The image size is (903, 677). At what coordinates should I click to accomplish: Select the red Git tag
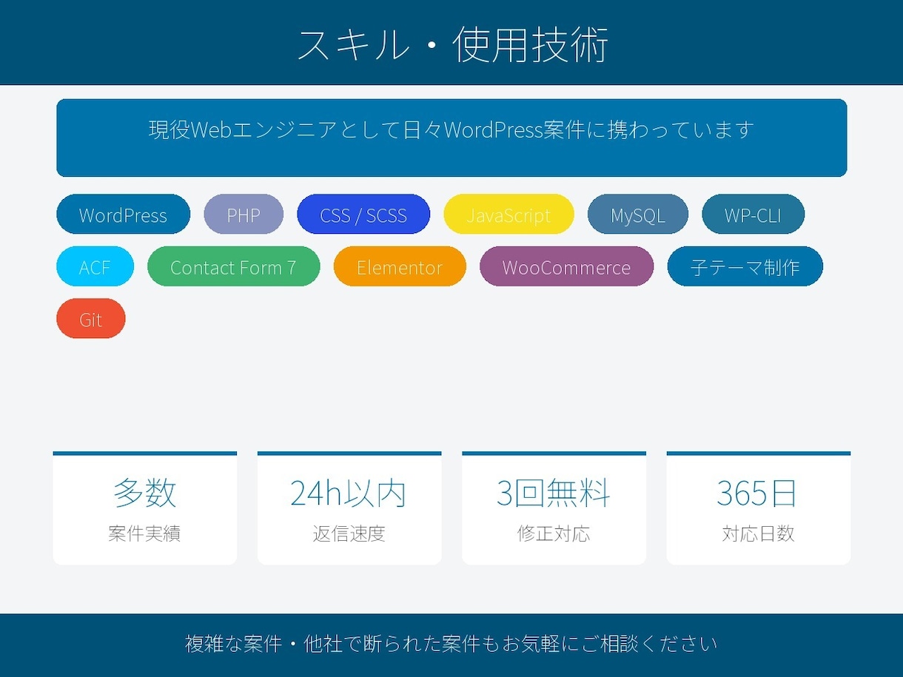tap(91, 319)
